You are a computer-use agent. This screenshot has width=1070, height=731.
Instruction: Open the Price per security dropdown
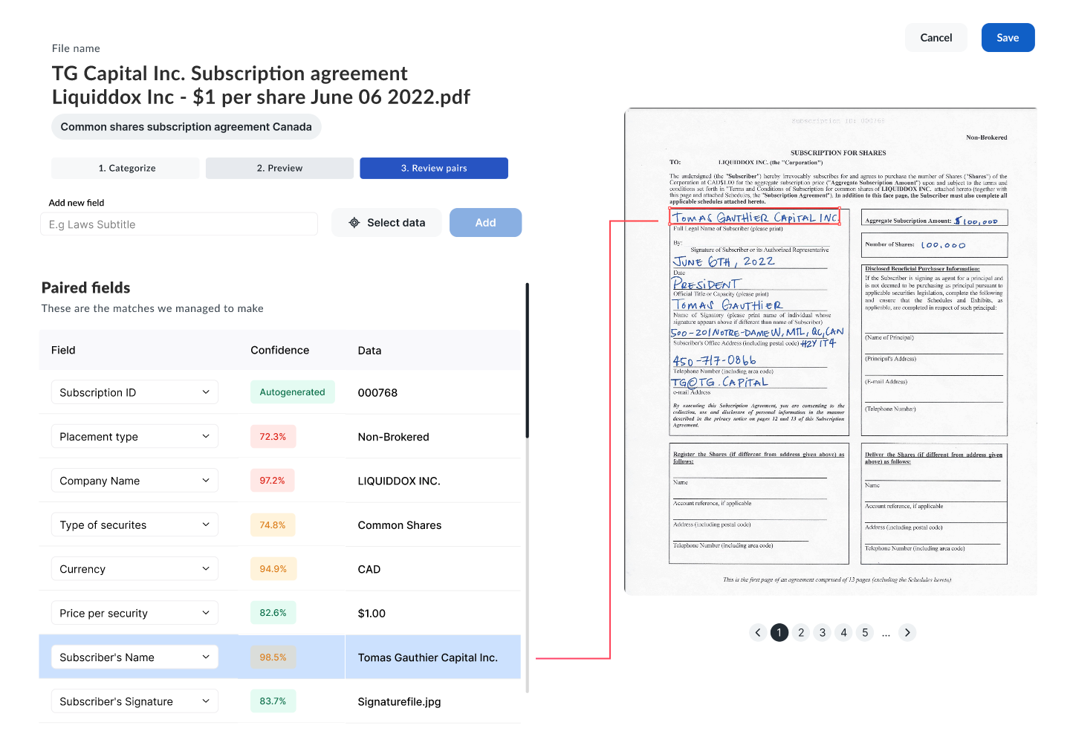tap(134, 614)
